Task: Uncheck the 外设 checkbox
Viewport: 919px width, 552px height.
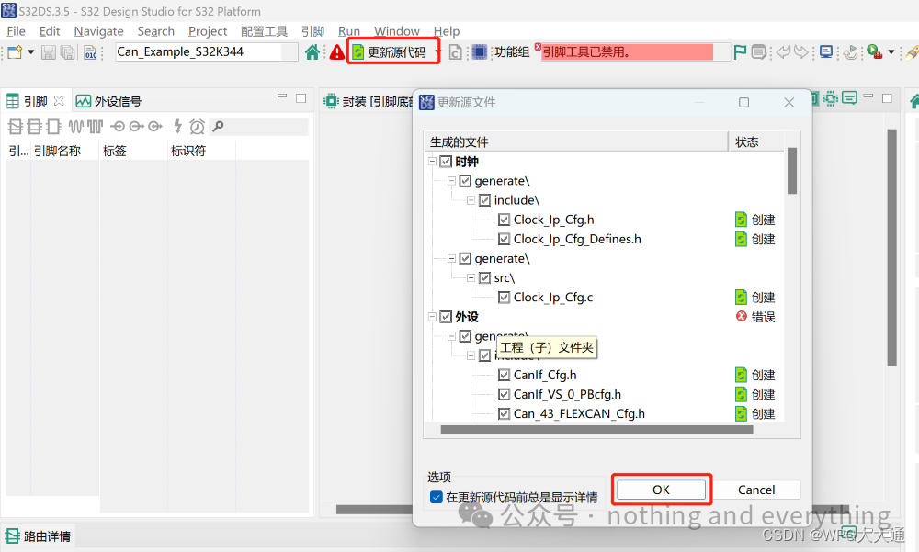Action: pyautogui.click(x=446, y=317)
